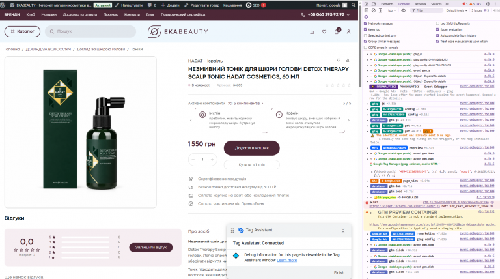Switch to the Elements tab in DevTools
Image resolution: width=500 pixels, height=279 pixels.
[387, 4]
